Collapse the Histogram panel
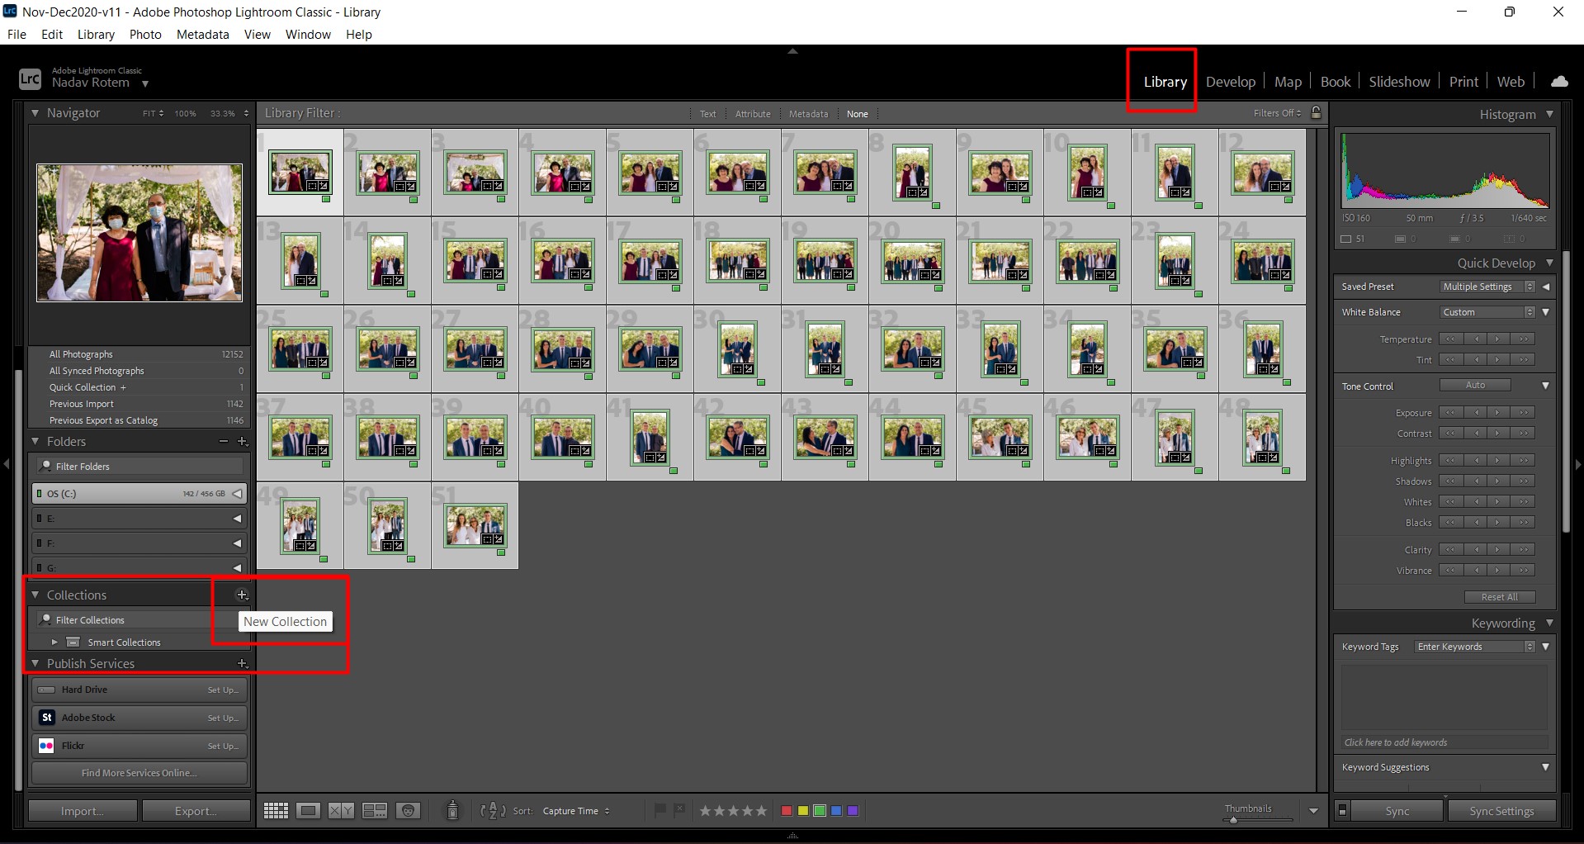1584x844 pixels. pos(1549,114)
